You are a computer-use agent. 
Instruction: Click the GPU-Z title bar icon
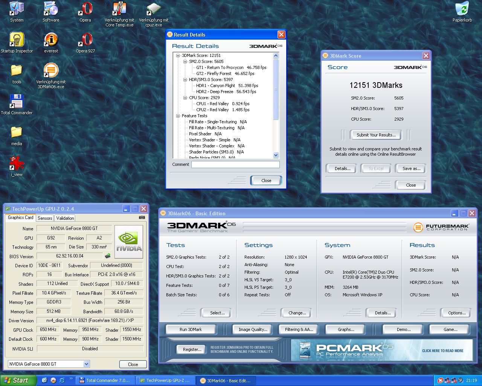pyautogui.click(x=8, y=208)
